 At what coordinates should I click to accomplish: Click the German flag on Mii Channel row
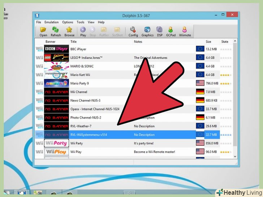click(200, 92)
